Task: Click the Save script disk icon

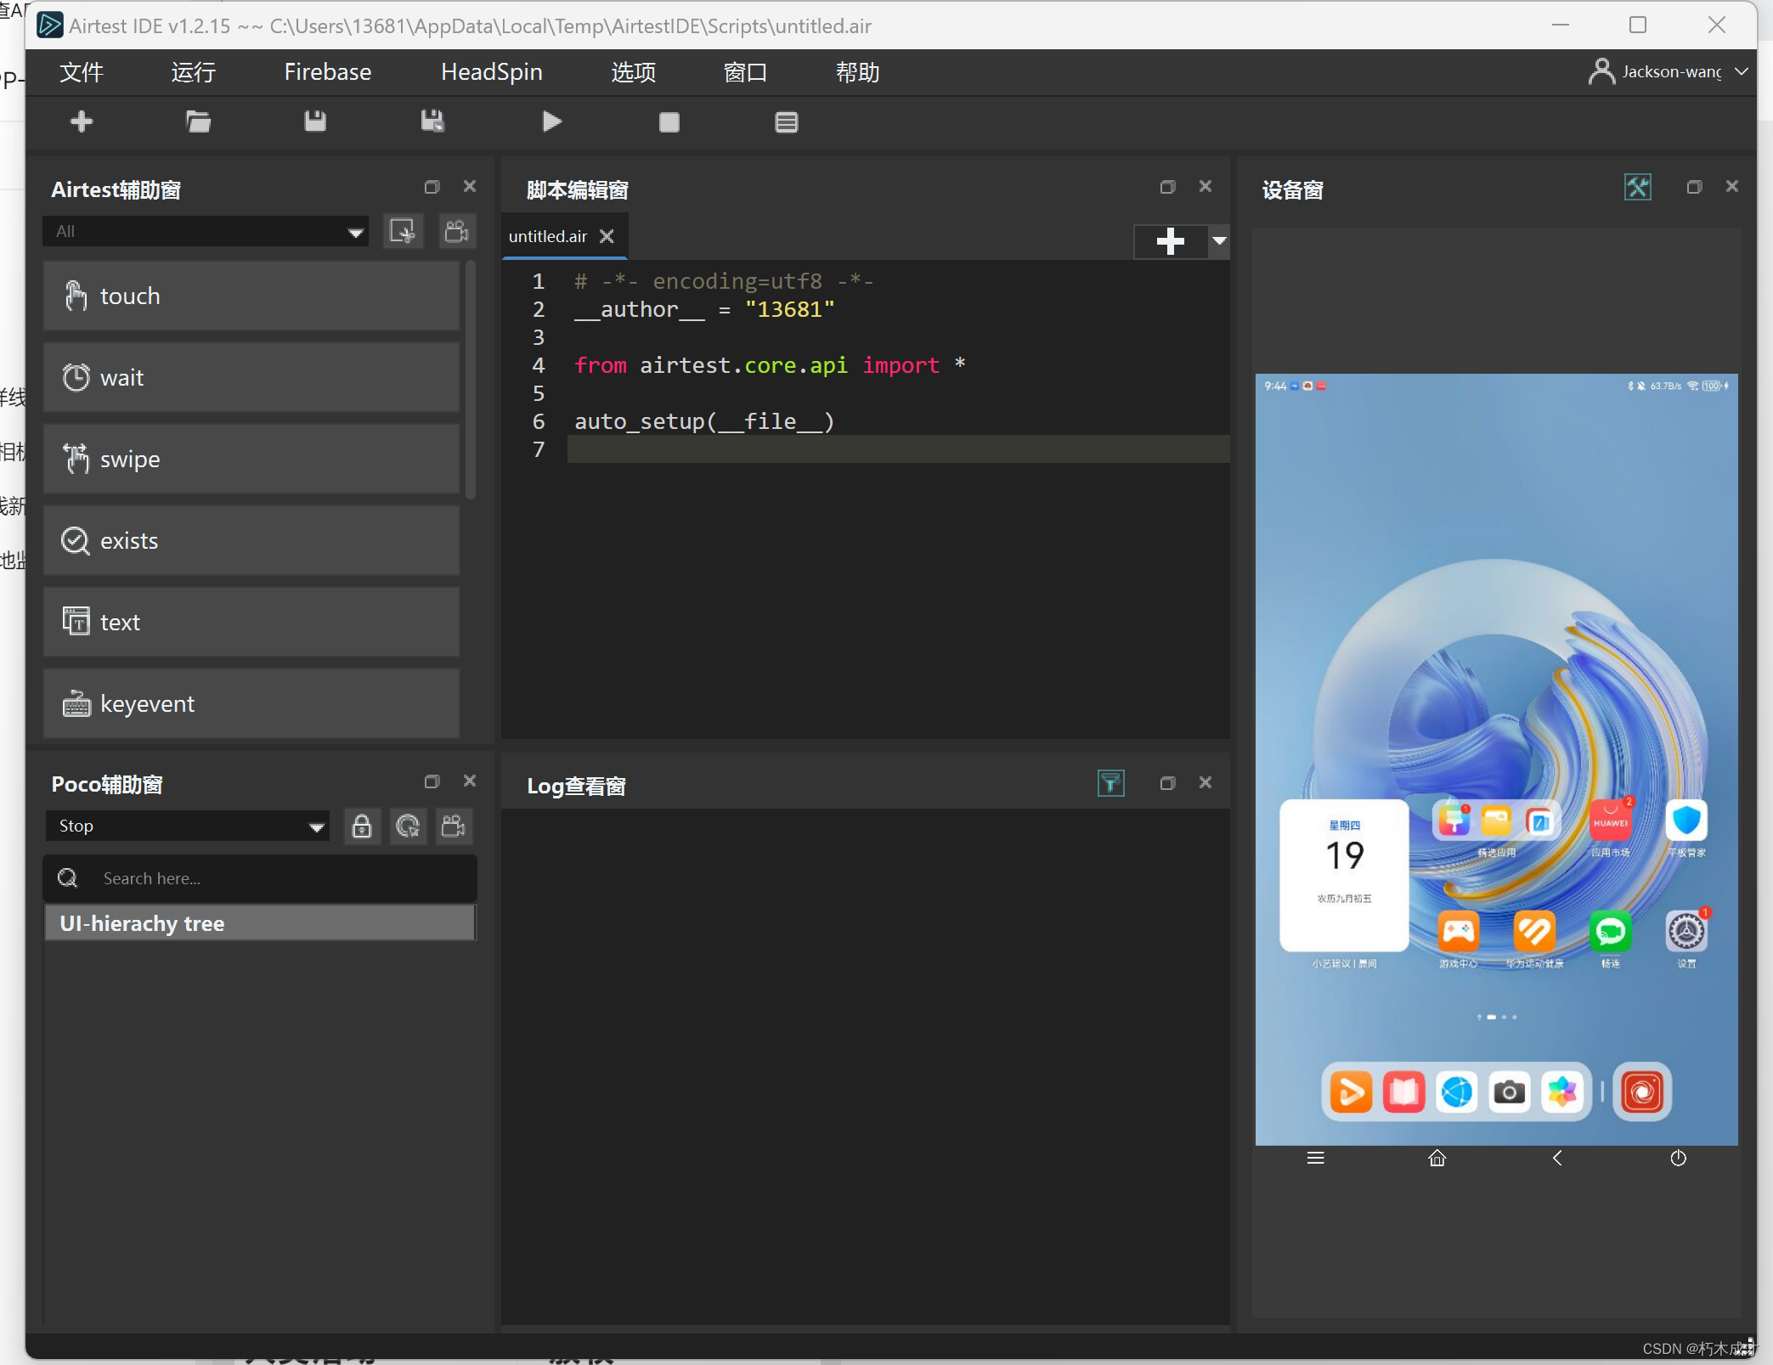Action: (x=315, y=122)
